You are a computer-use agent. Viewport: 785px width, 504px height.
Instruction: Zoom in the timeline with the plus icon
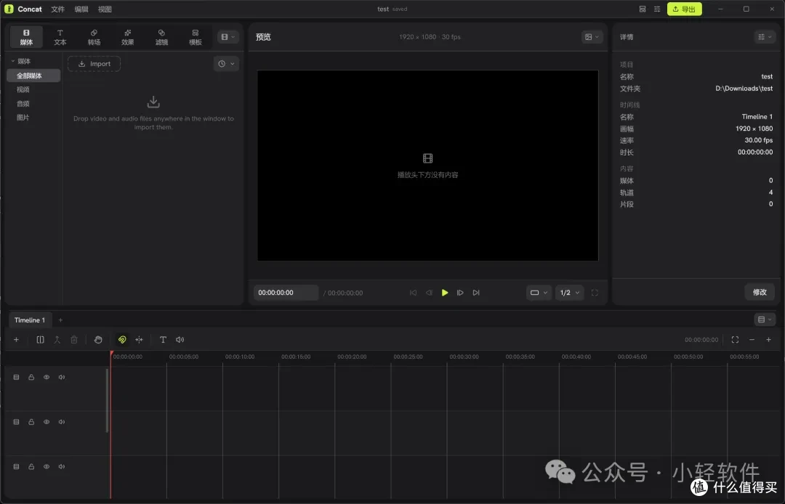point(768,339)
